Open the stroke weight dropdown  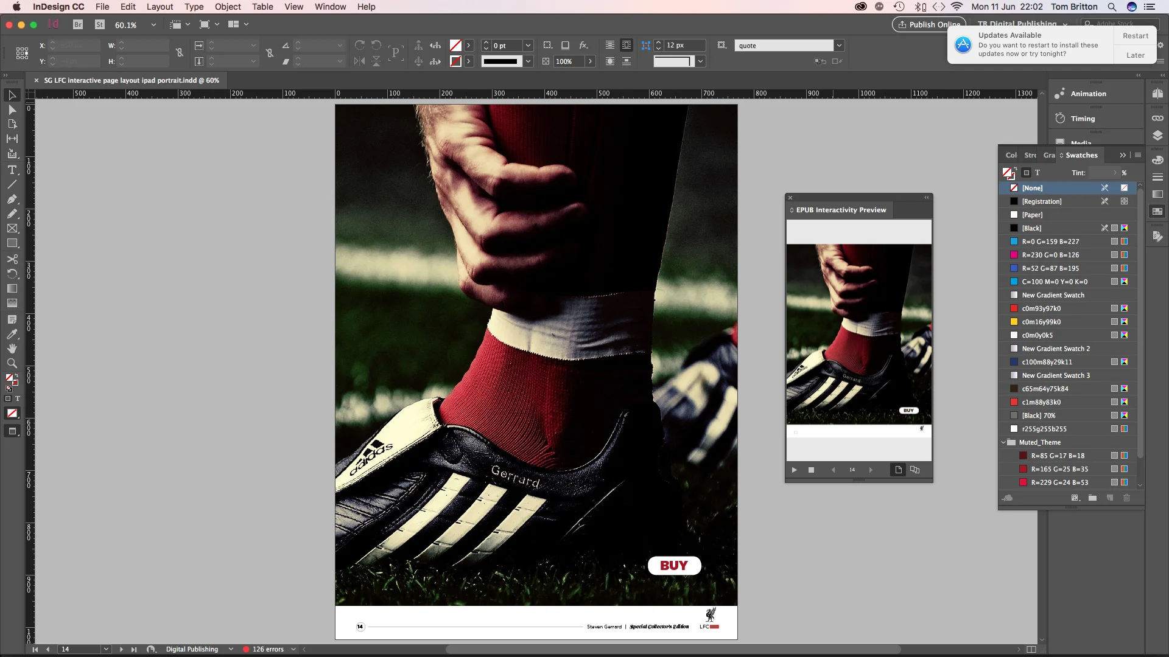528,46
